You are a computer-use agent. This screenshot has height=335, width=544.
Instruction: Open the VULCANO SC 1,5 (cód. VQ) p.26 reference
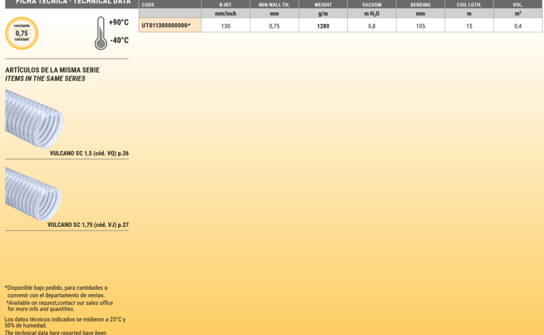coord(89,154)
